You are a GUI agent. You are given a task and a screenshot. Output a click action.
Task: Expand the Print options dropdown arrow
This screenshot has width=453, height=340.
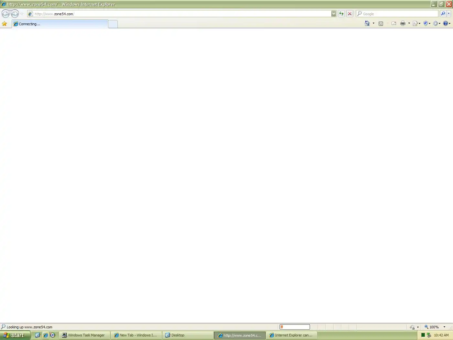[x=409, y=23]
